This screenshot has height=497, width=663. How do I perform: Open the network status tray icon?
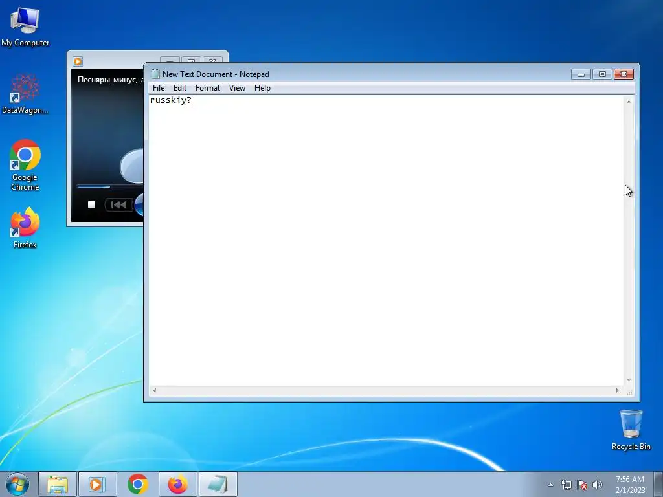[566, 485]
